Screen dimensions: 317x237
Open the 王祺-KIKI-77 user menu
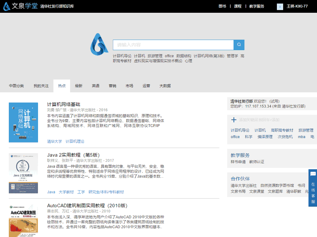pos(297,6)
